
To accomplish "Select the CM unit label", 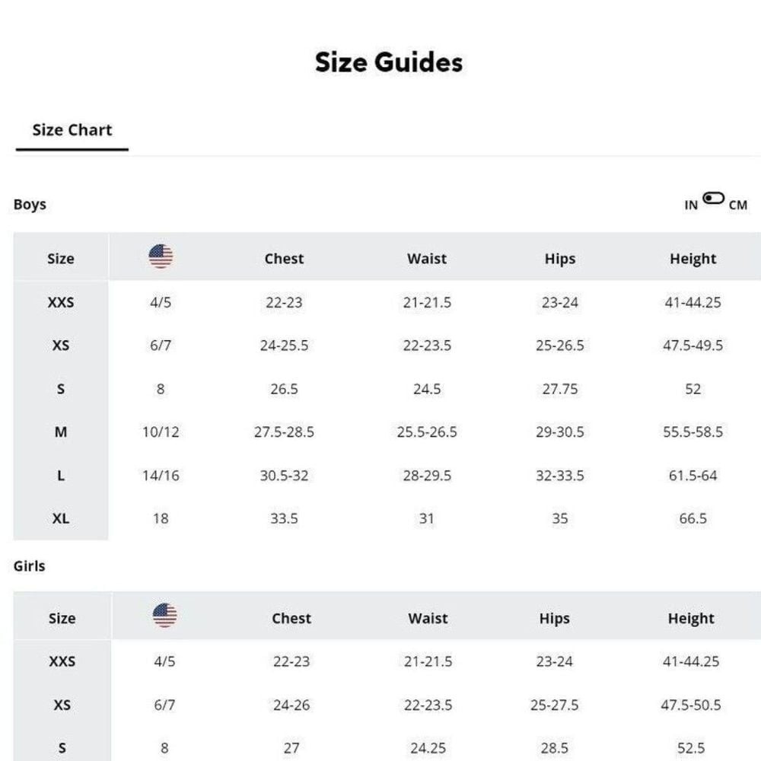I will (x=737, y=205).
